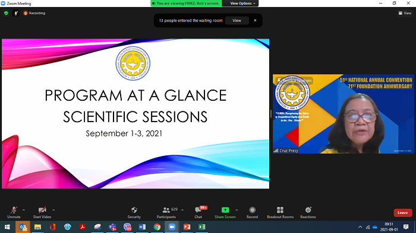416x233 pixels.
Task: Open Breakout Rooms
Action: point(280,213)
